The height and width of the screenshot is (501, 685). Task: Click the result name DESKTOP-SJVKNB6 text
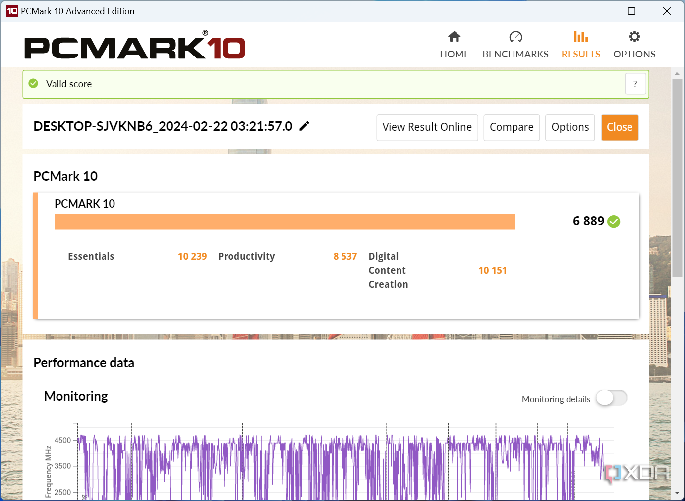click(163, 126)
